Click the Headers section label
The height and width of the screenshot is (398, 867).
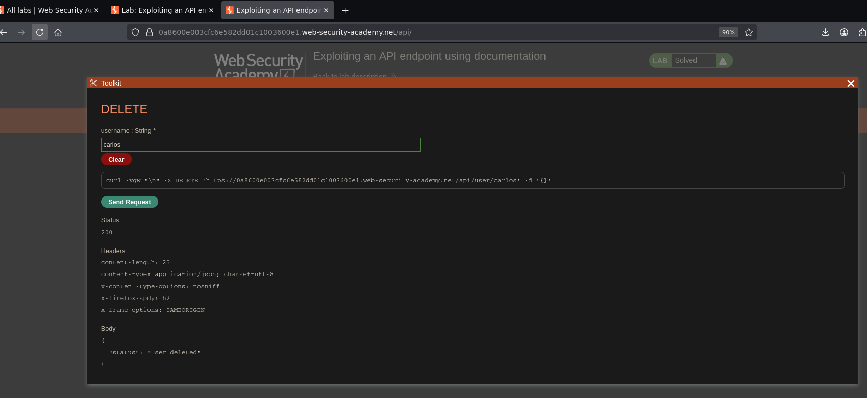click(x=113, y=251)
